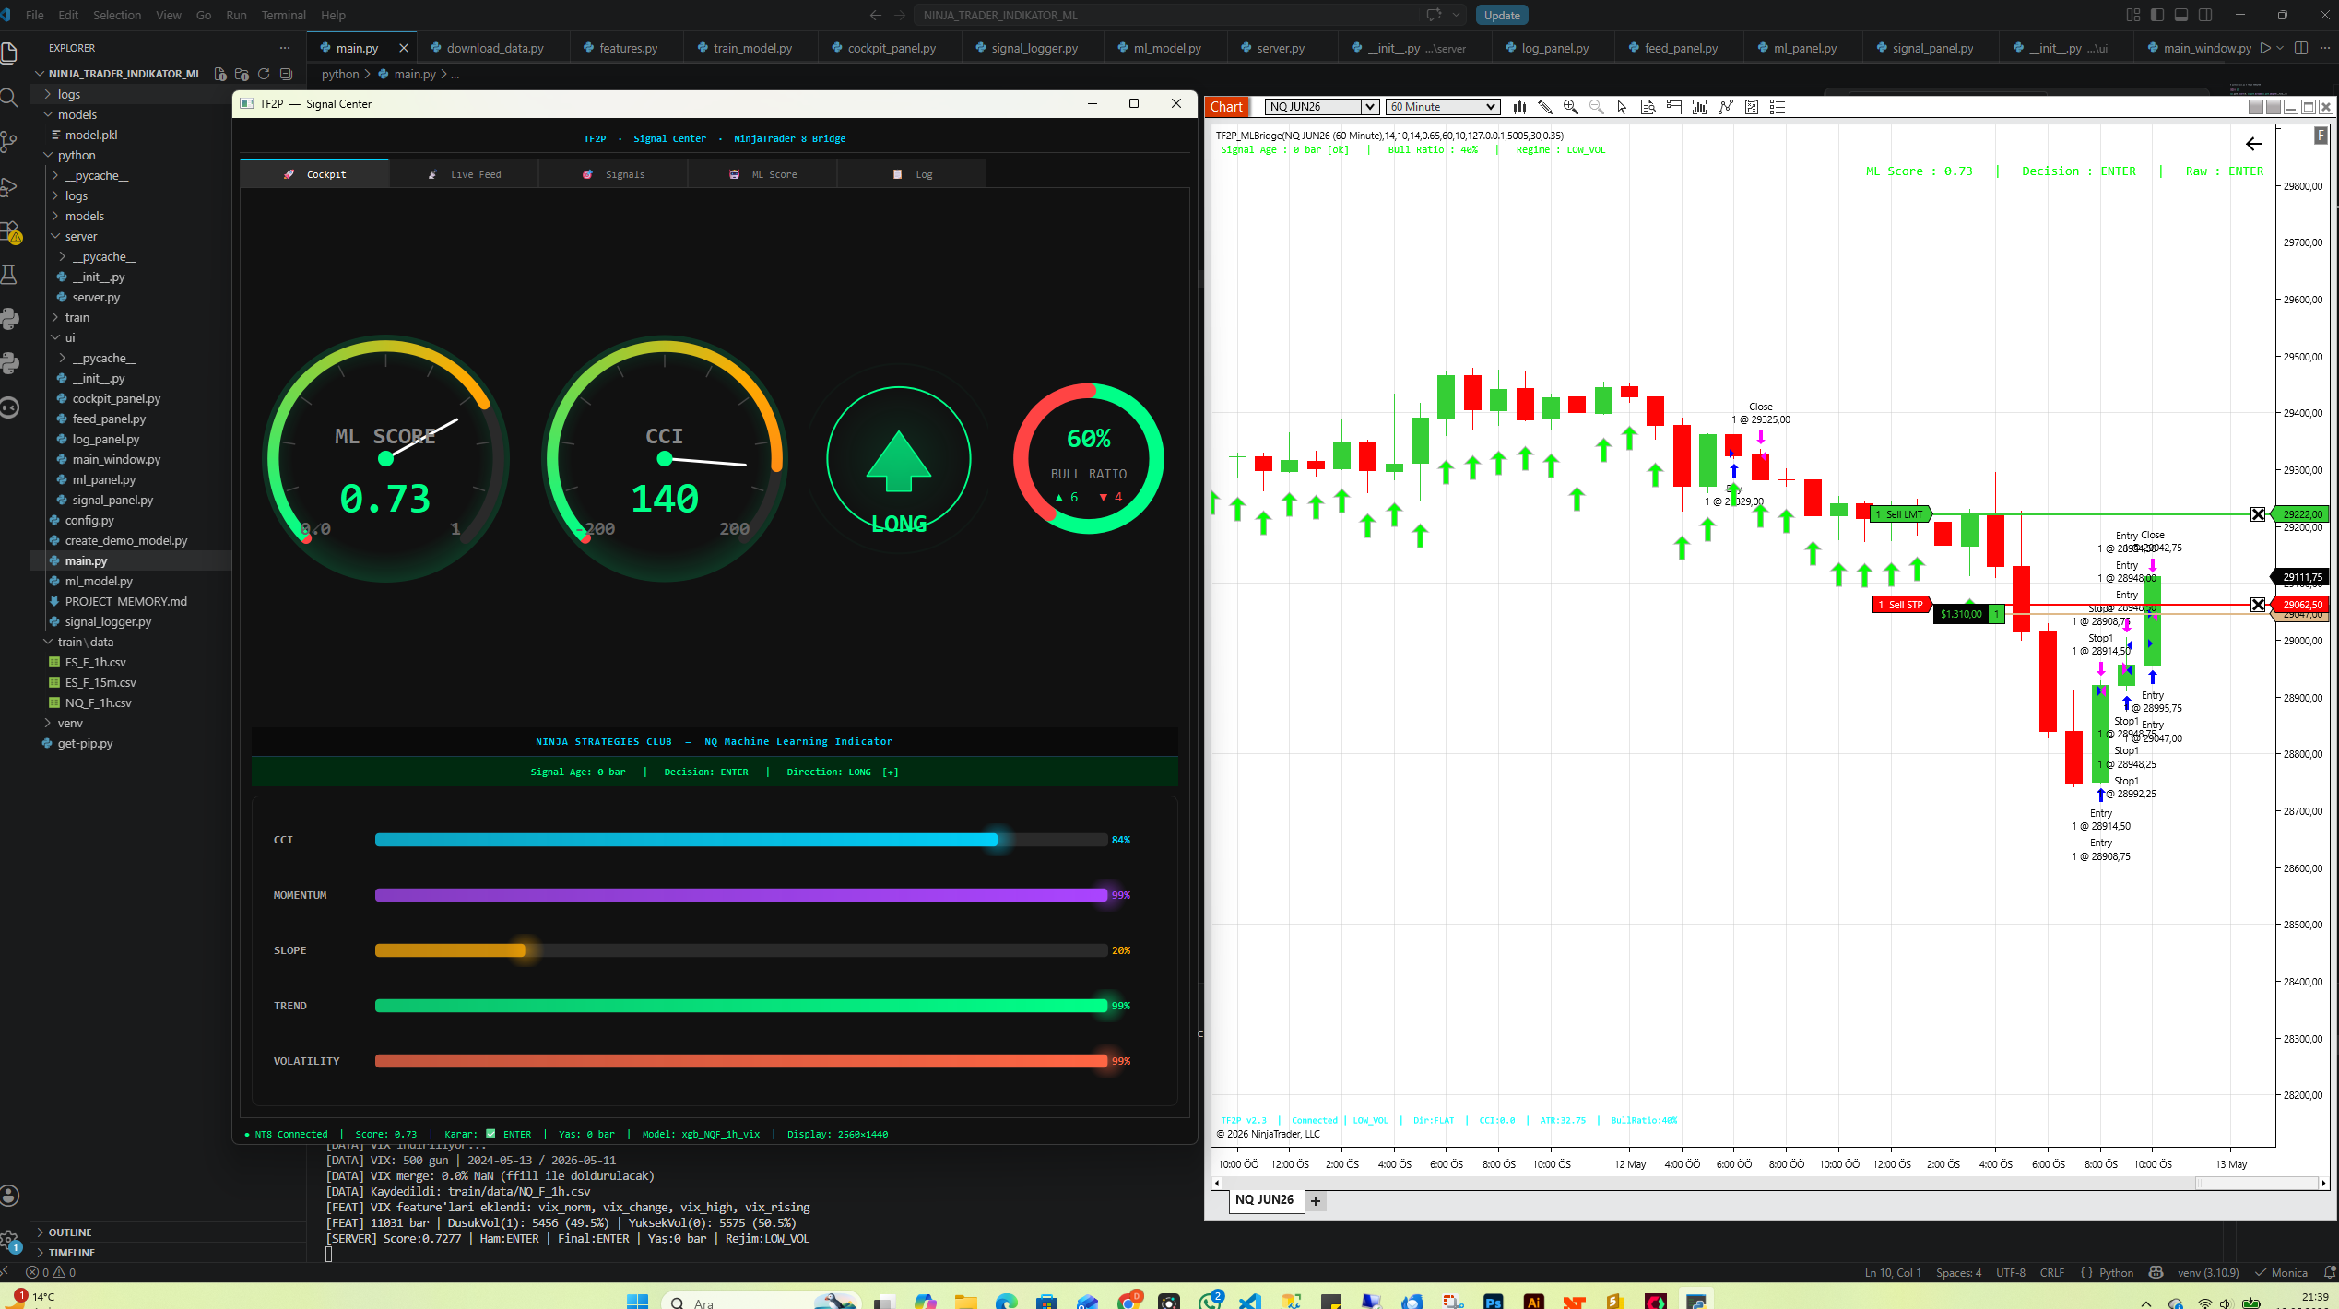Toggle the primary side bar layout button

pos(2157,15)
